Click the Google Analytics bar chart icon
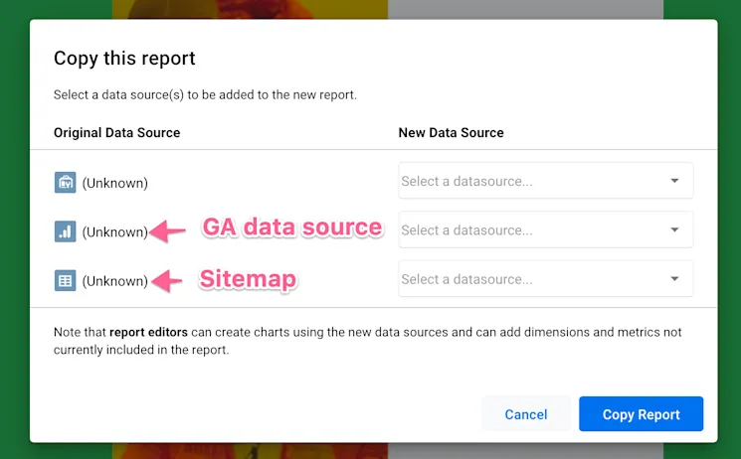Viewport: 741px width, 459px height. tap(66, 231)
